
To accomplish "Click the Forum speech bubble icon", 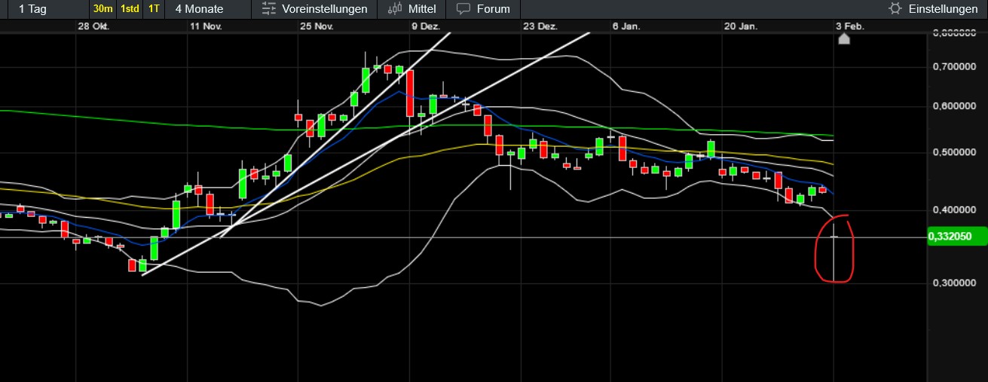I will (464, 9).
